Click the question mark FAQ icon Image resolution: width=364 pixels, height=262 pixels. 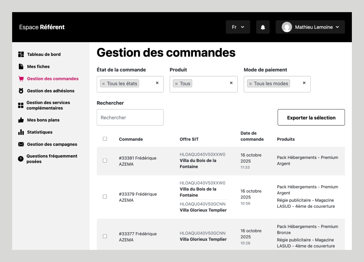[21, 159]
